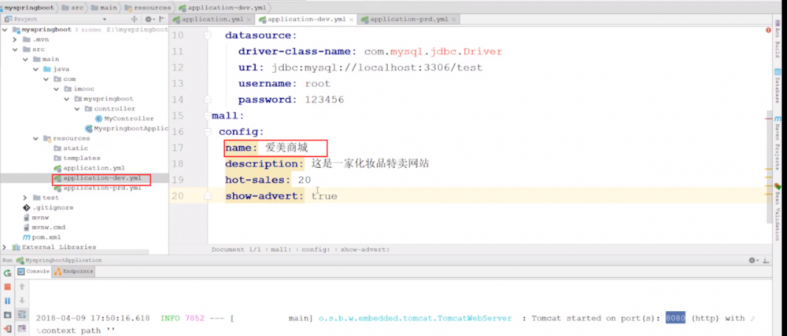Switch to the Endpoints tab

[74, 272]
